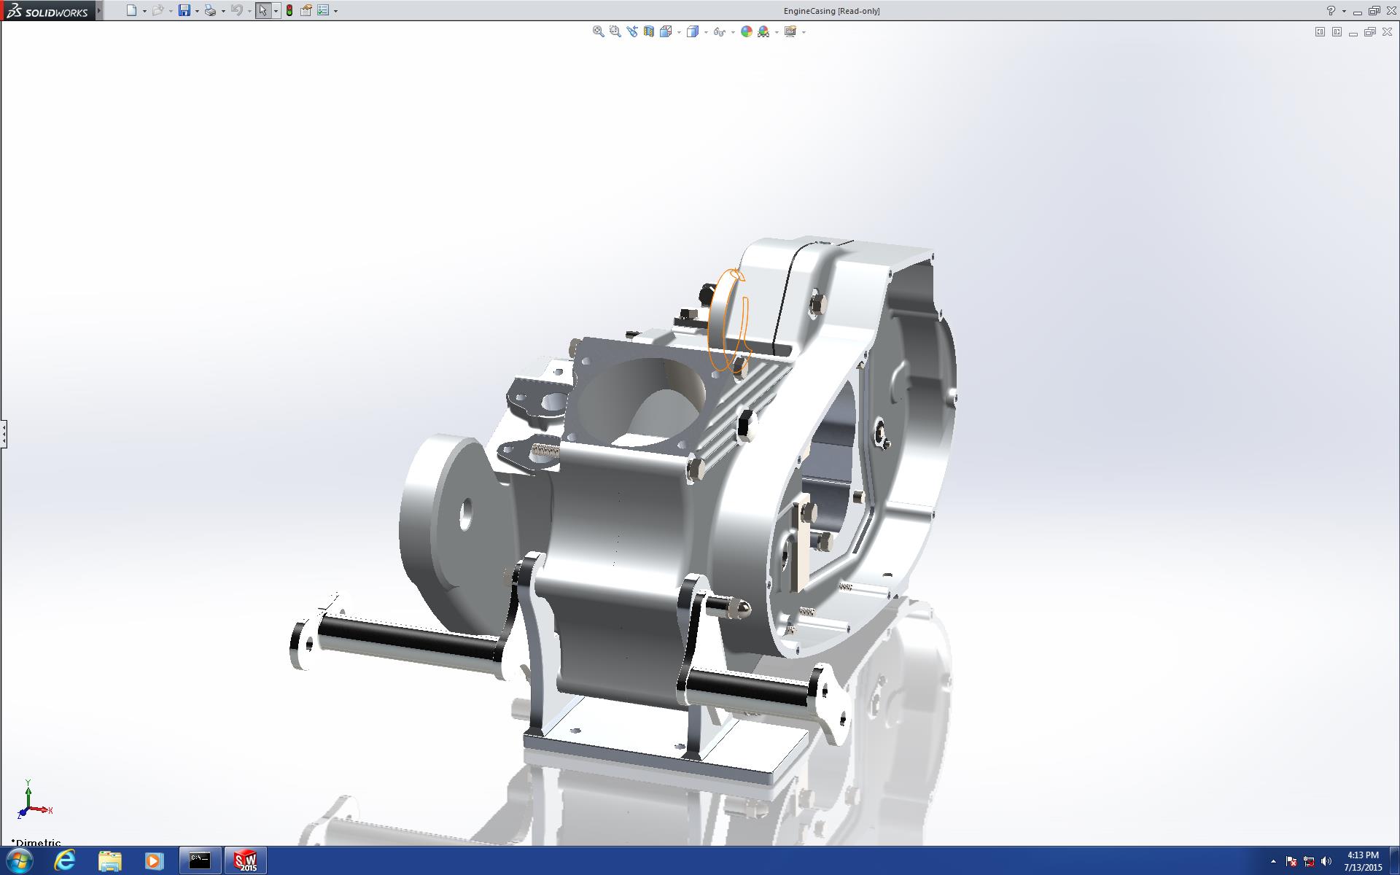This screenshot has width=1400, height=875.
Task: Click the Save floppy disk icon
Action: pos(184,10)
